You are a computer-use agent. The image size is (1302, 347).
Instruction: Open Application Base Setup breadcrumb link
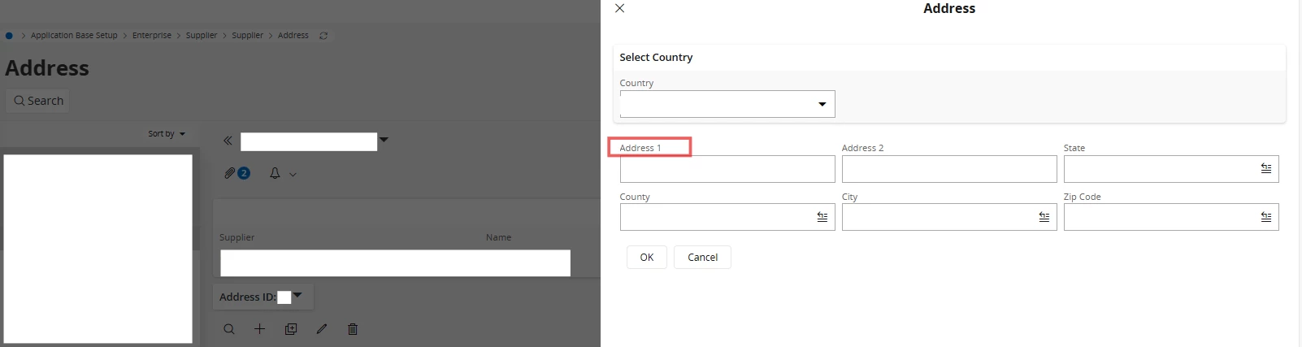tap(74, 36)
